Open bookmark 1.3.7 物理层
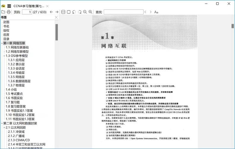235x149 pixels. (16, 85)
